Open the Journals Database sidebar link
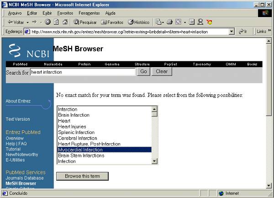Screen dimensions: 274x198 click(x=25, y=178)
